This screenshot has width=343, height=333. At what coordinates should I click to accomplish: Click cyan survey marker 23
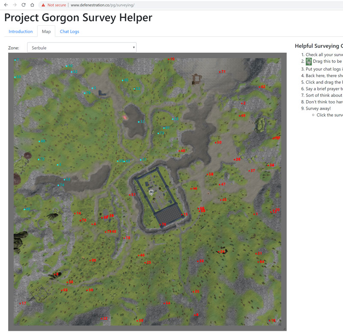(175, 119)
